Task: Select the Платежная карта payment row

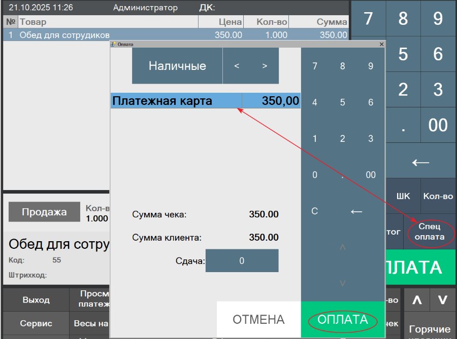Action: point(206,101)
